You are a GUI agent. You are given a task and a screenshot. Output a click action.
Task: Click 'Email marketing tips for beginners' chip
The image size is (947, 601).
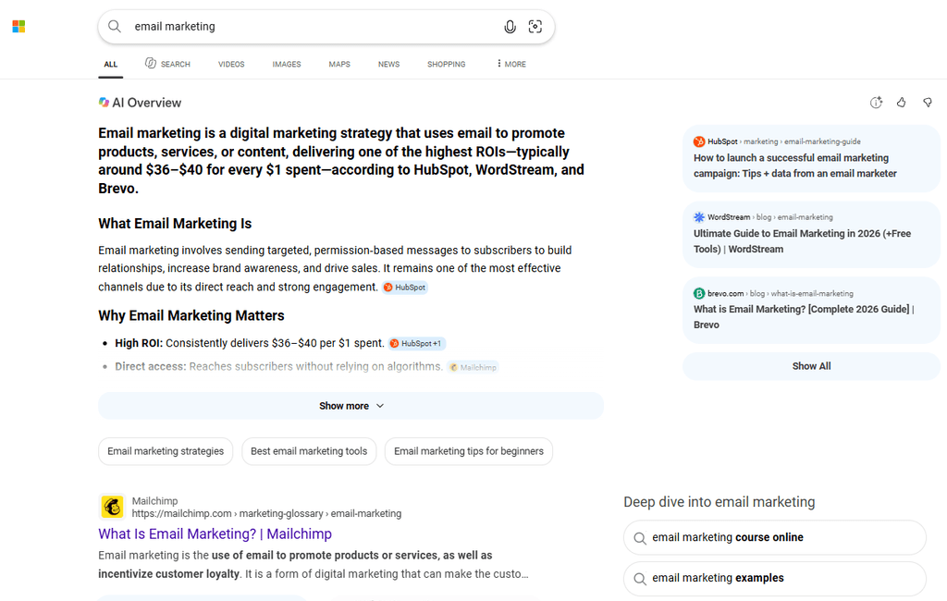click(x=469, y=451)
